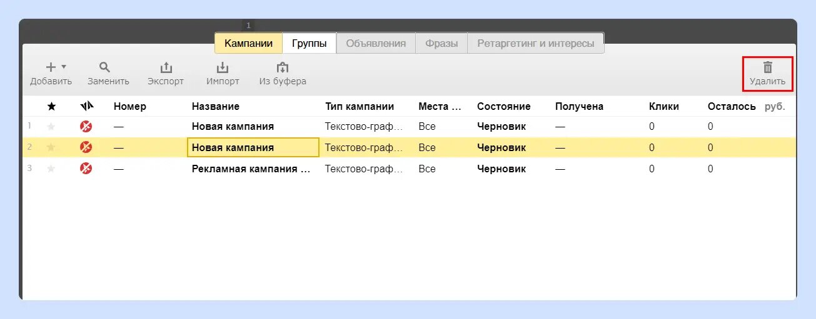Image resolution: width=816 pixels, height=319 pixels.
Task: Sort by the Название column header
Action: pyautogui.click(x=216, y=107)
